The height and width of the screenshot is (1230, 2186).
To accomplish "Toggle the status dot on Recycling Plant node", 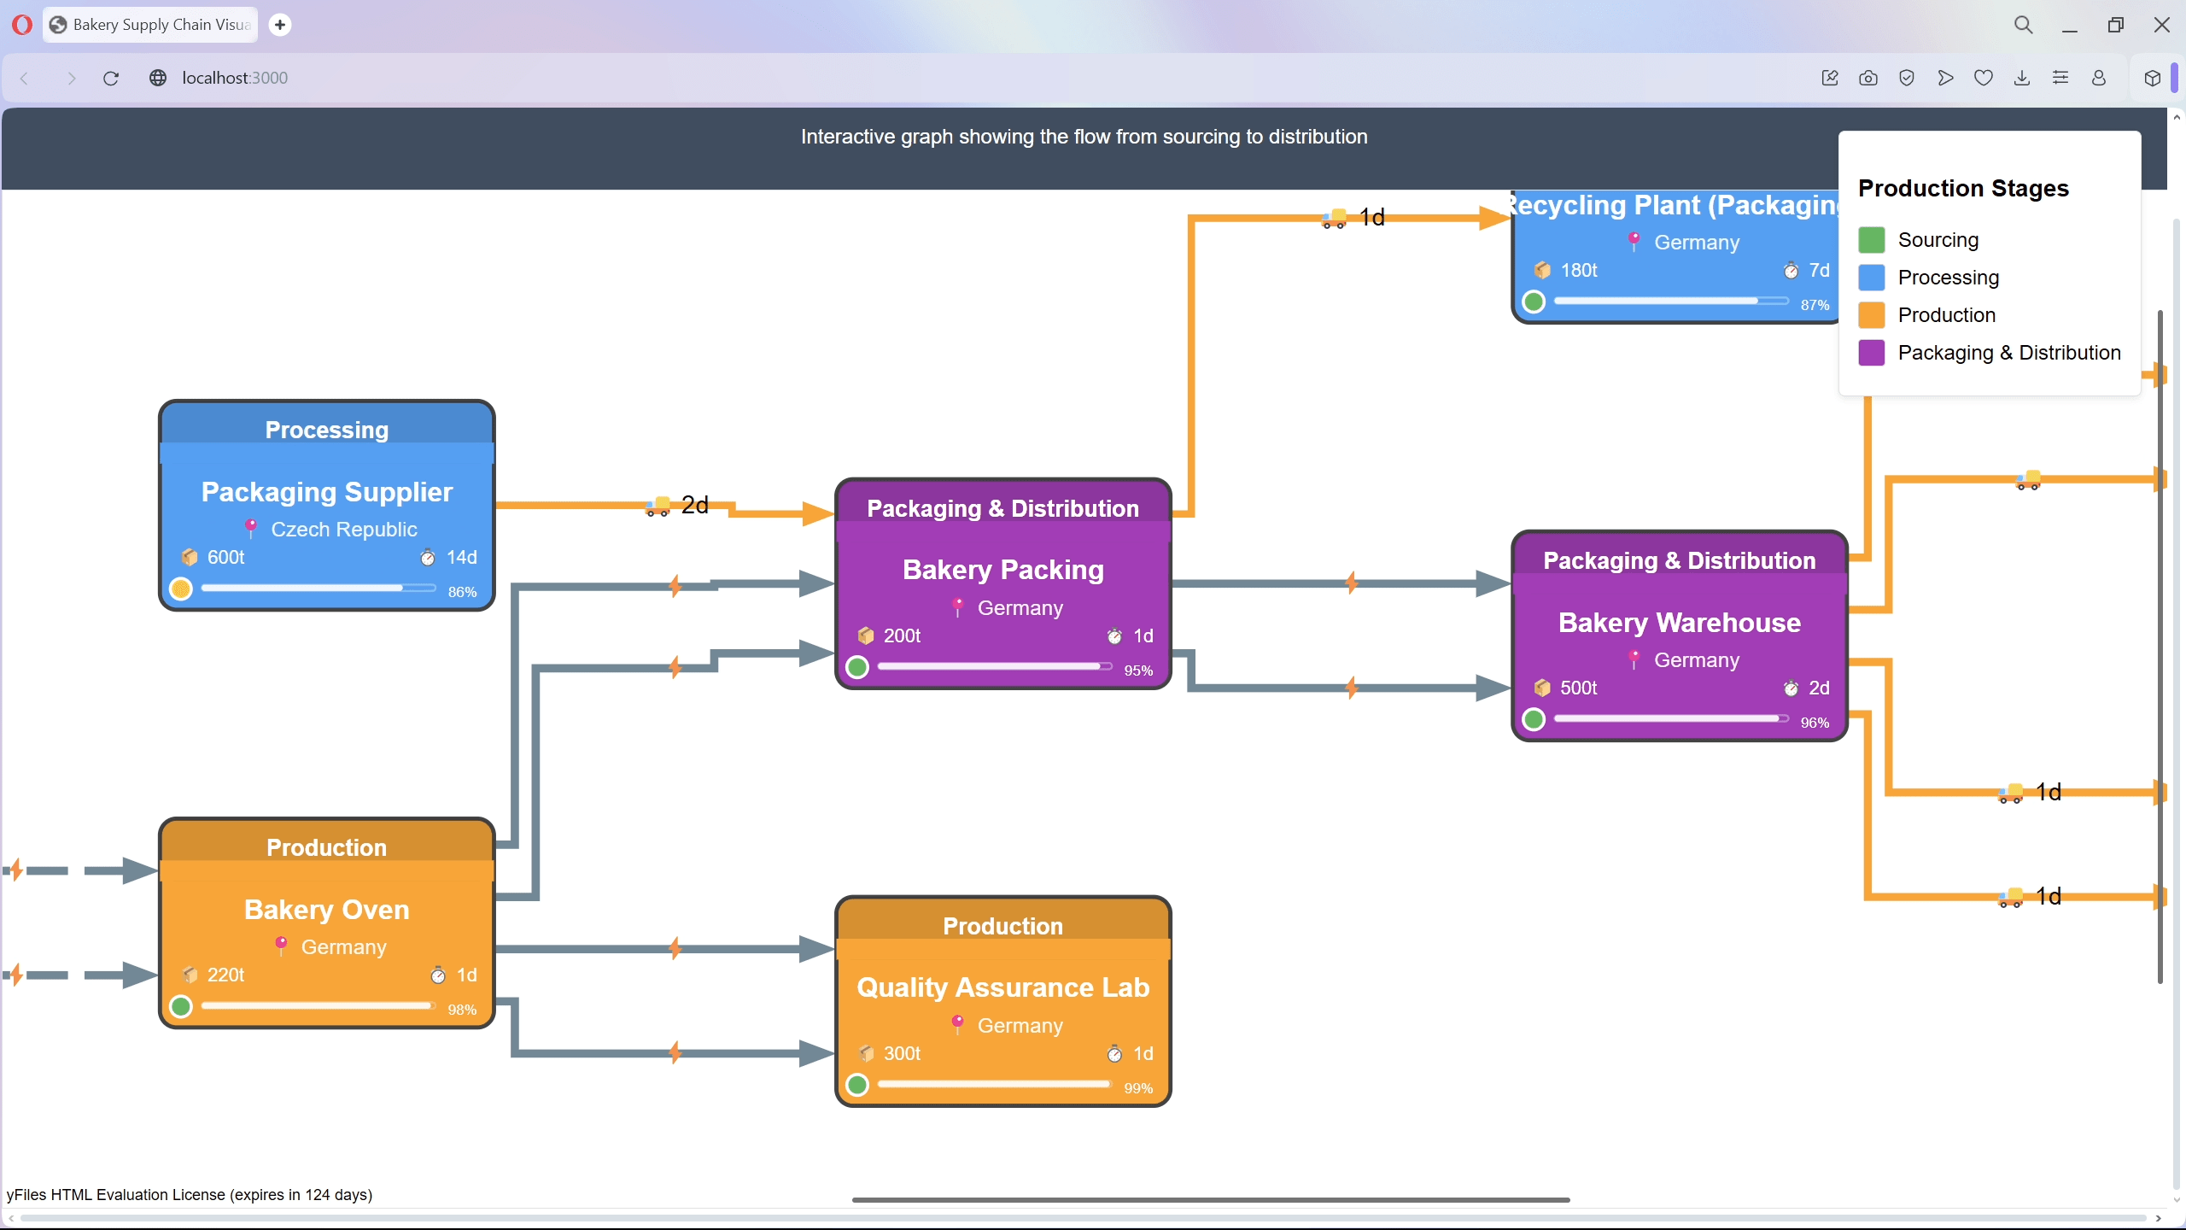I will coord(1532,301).
